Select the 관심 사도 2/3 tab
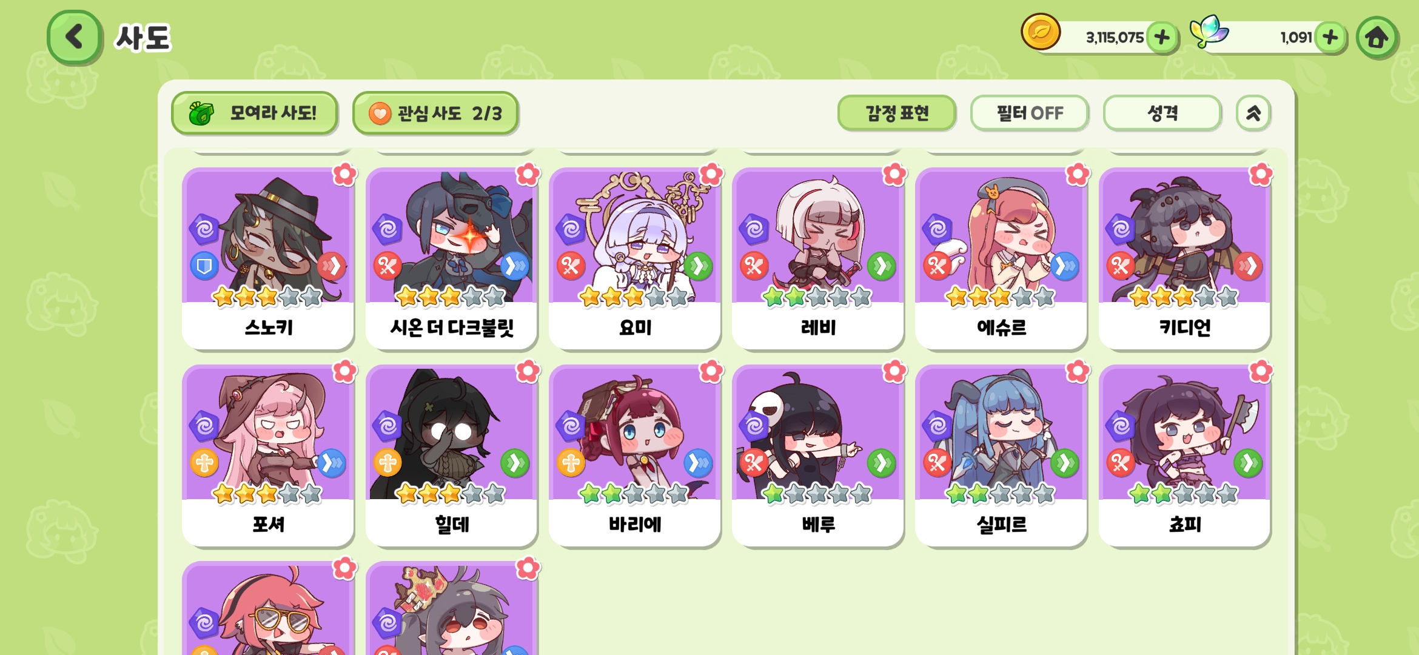The width and height of the screenshot is (1419, 655). 435,113
